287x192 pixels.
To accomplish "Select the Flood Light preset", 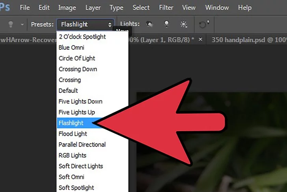I will point(73,134).
